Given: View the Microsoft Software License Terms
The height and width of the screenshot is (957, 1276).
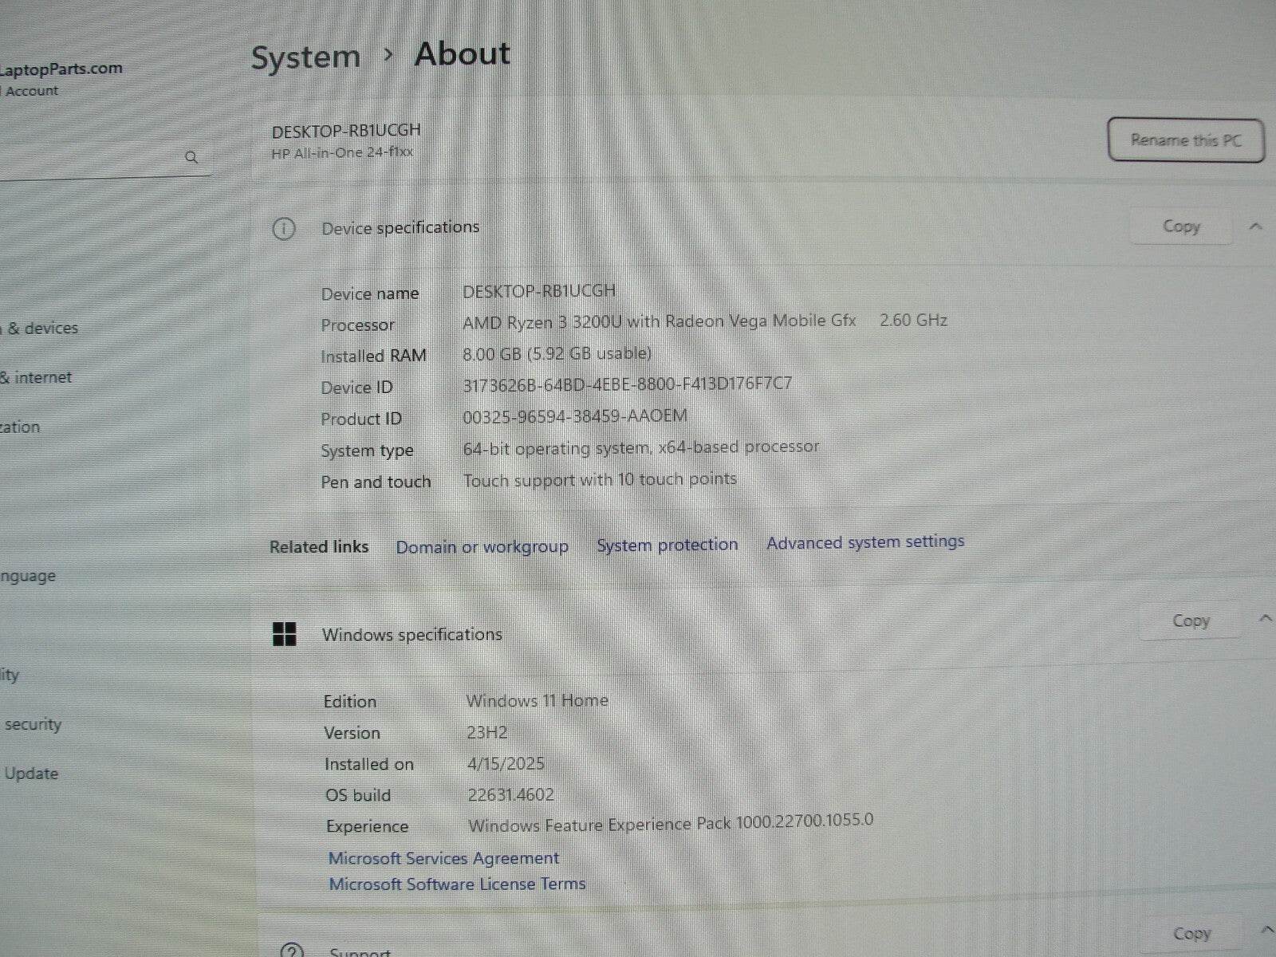Looking at the screenshot, I should (x=456, y=884).
